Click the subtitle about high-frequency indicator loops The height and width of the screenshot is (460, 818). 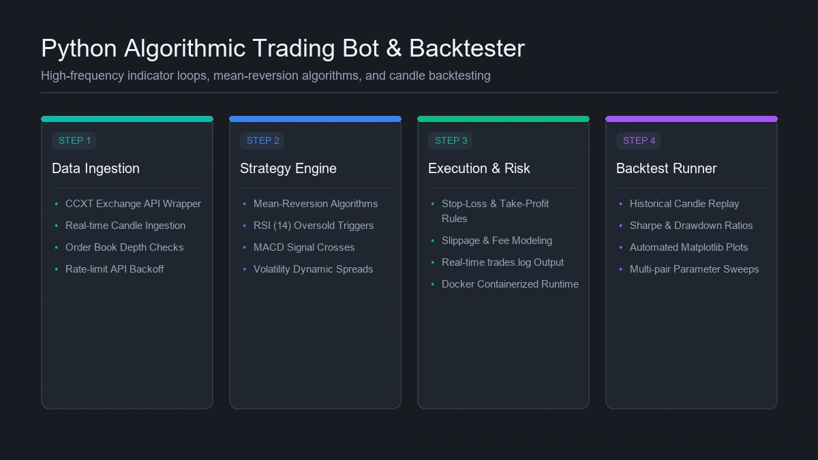point(266,76)
